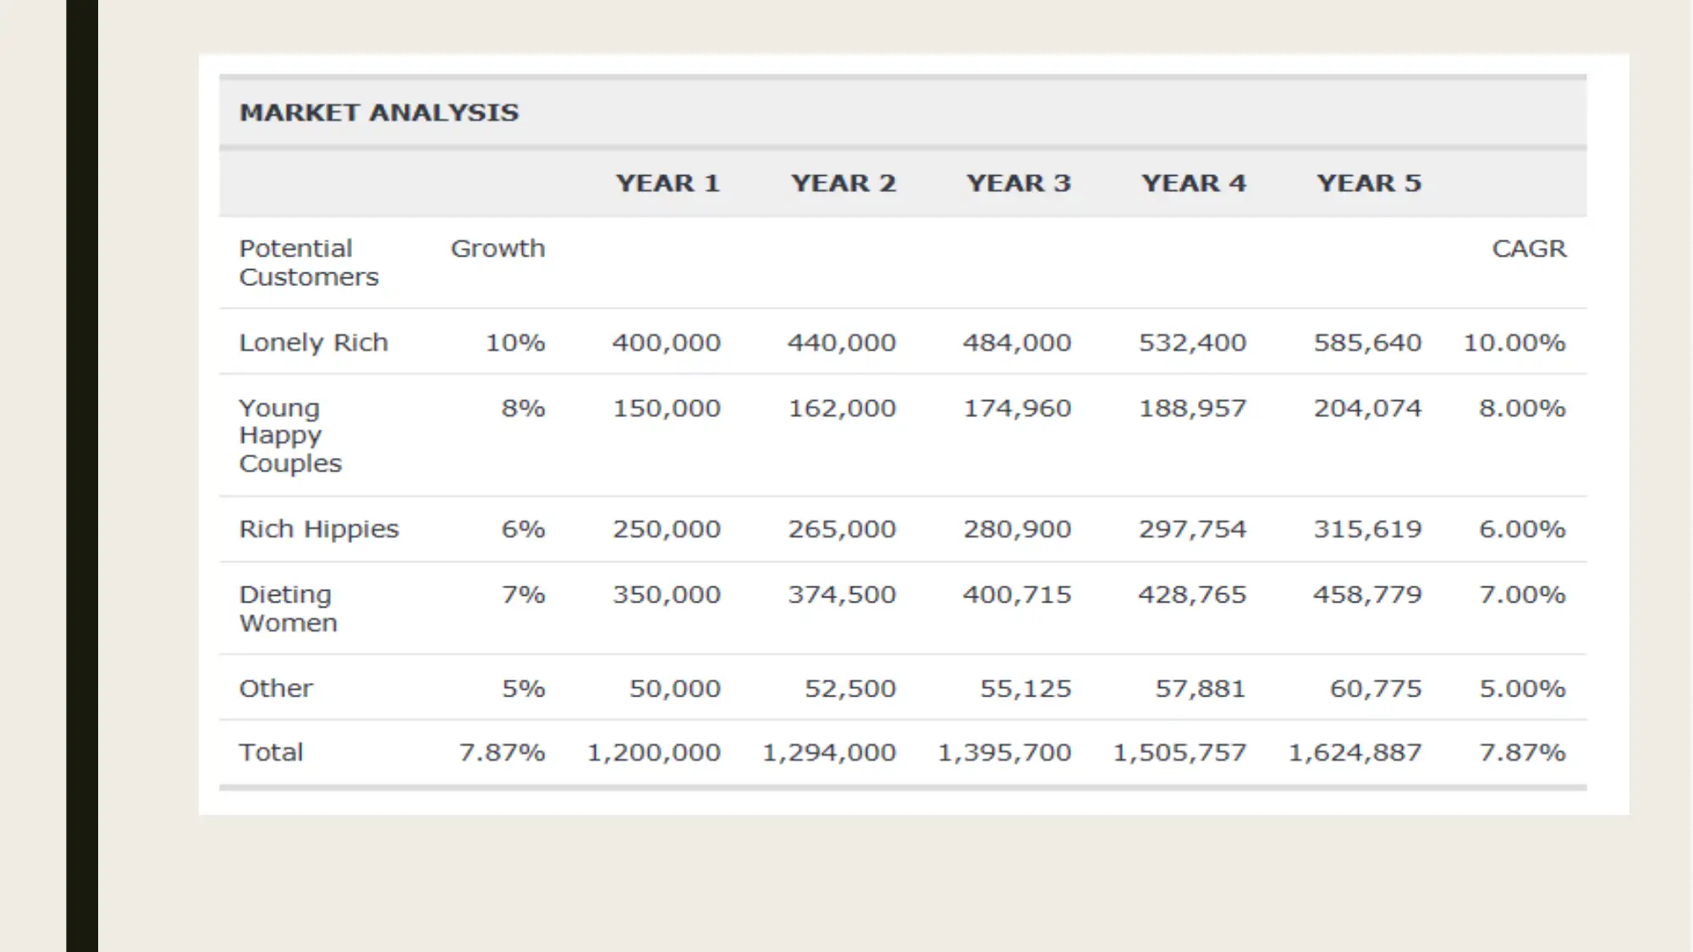Image resolution: width=1693 pixels, height=952 pixels.
Task: Select the 50,000 cell
Action: point(674,688)
